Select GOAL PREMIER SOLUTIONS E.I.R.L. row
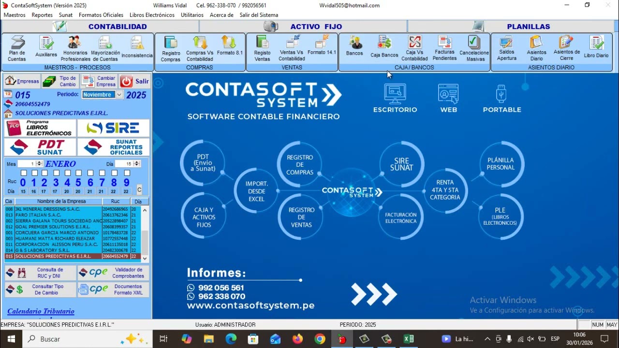The height and width of the screenshot is (348, 619). [73, 227]
